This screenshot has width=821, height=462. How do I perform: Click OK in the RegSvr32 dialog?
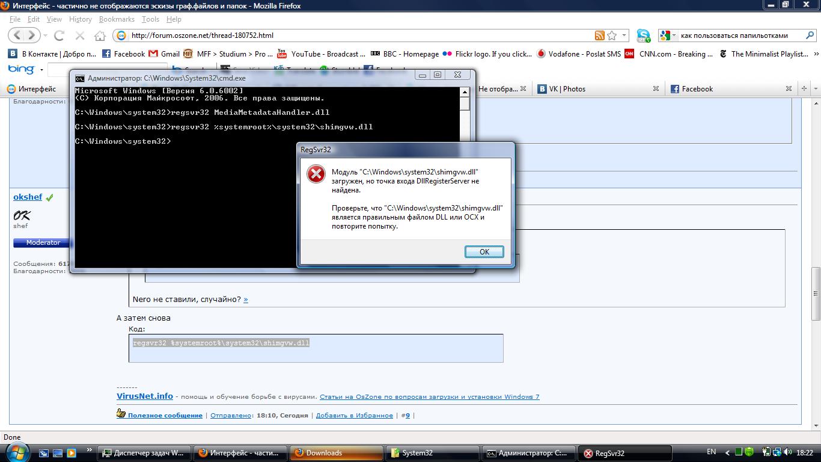point(484,251)
